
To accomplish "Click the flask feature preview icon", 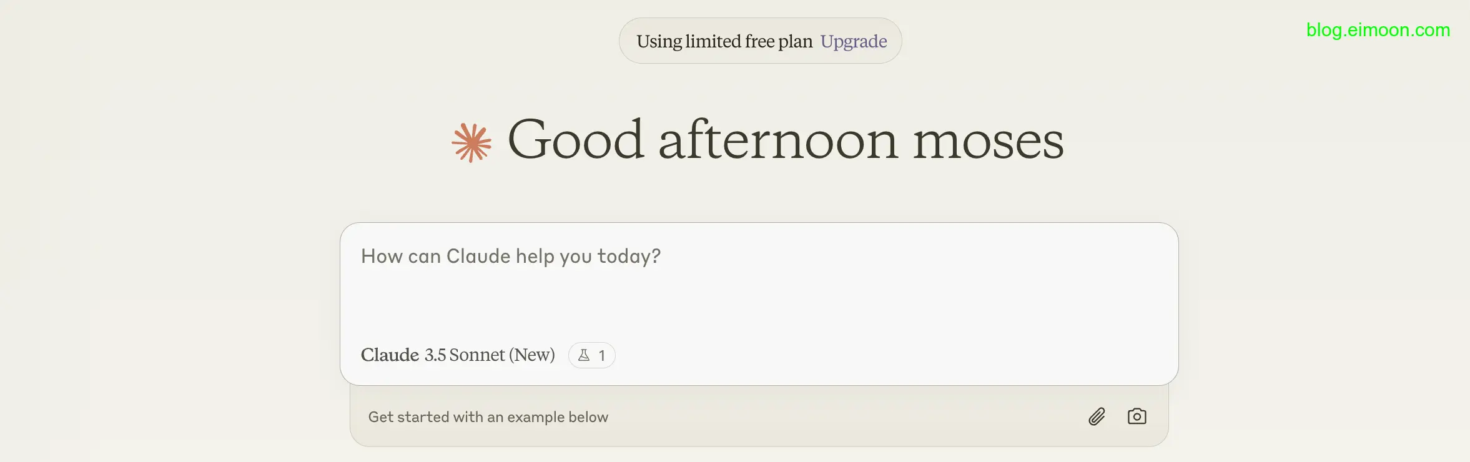I will [x=584, y=355].
